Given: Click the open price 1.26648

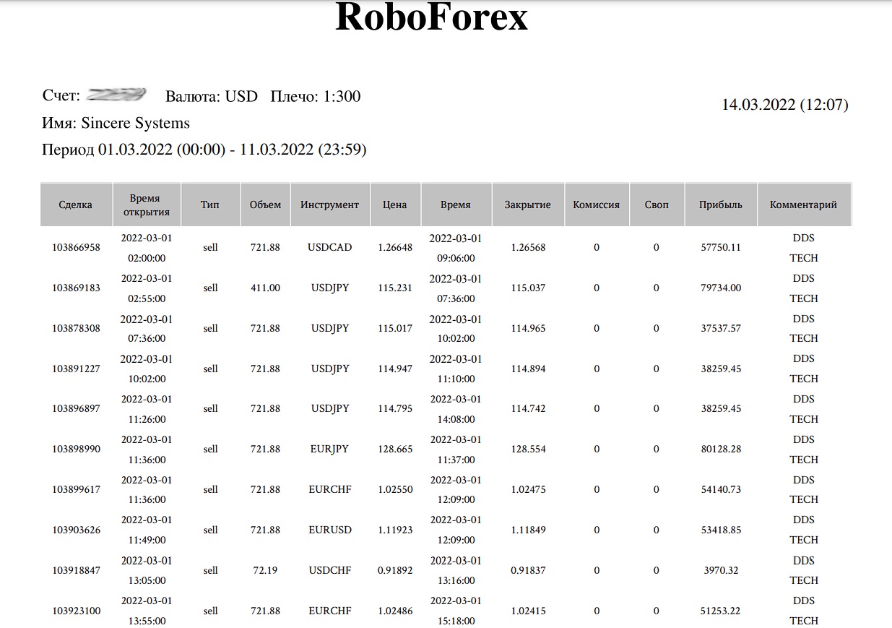Looking at the screenshot, I should (x=394, y=248).
